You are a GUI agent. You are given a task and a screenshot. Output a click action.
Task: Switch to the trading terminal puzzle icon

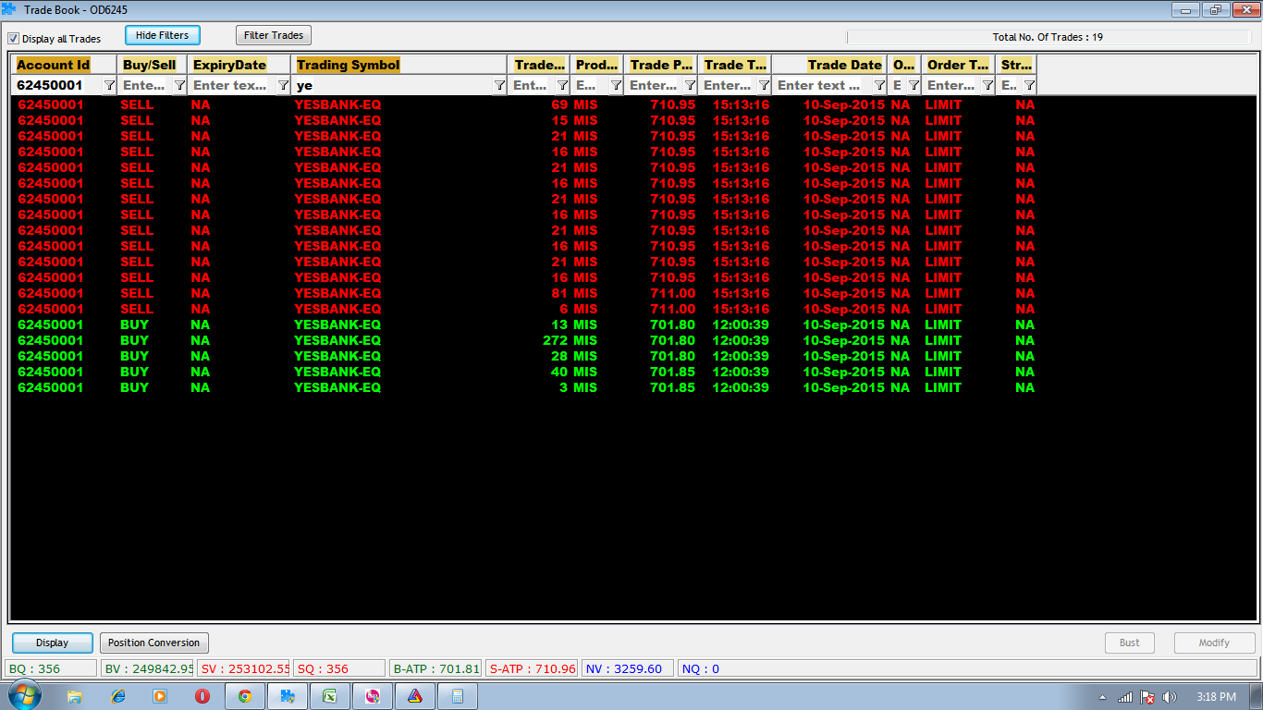(x=288, y=696)
